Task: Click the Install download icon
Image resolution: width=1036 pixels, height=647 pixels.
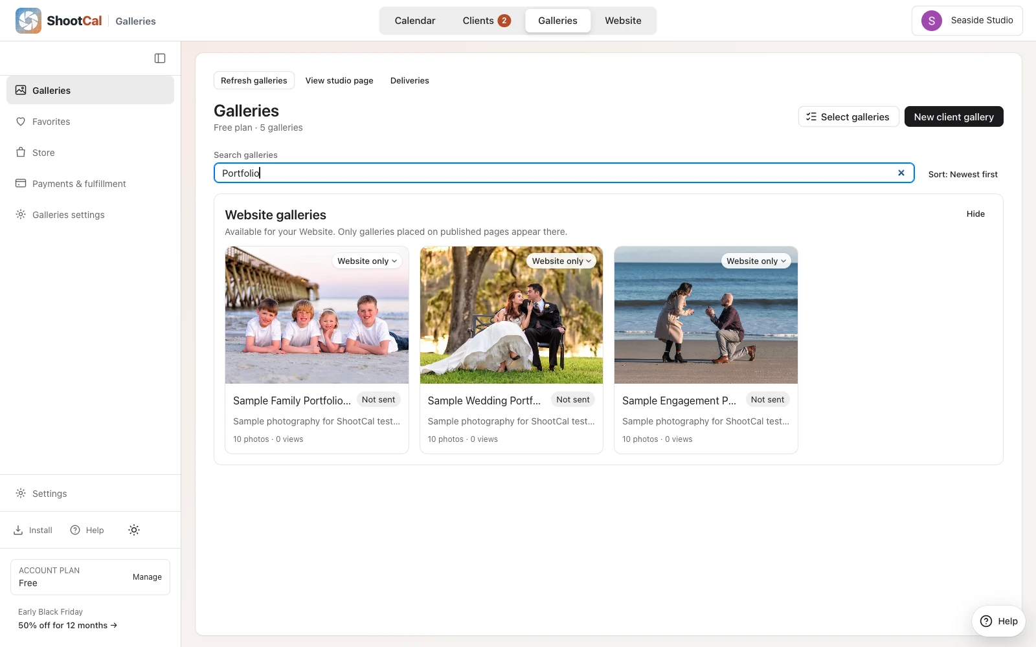Action: (x=18, y=530)
